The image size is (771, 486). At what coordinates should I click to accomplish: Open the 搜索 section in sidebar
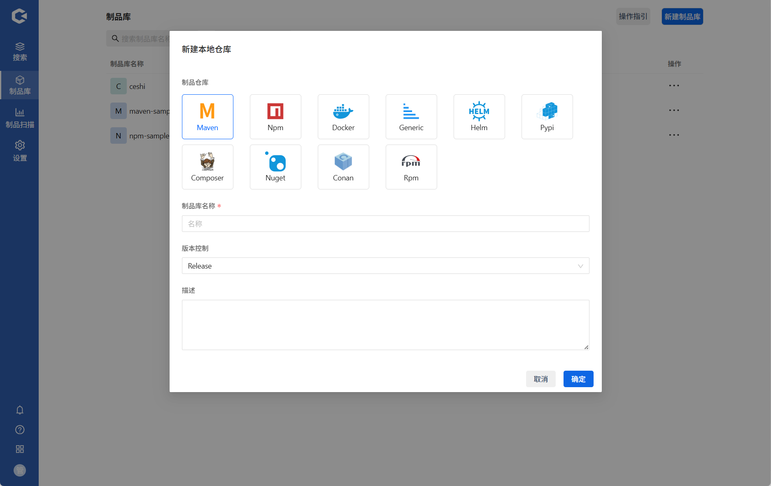tap(19, 51)
